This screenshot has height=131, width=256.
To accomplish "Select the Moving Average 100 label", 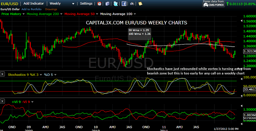I will (116, 14).
